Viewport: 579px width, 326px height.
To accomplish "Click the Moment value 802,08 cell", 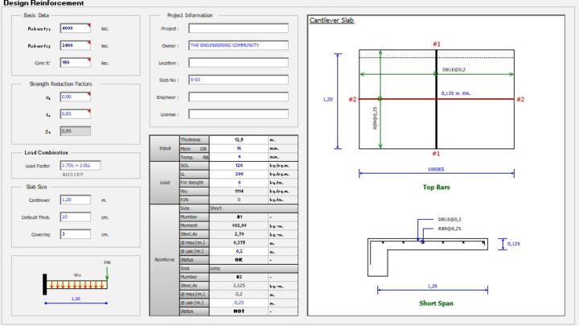I will [239, 225].
